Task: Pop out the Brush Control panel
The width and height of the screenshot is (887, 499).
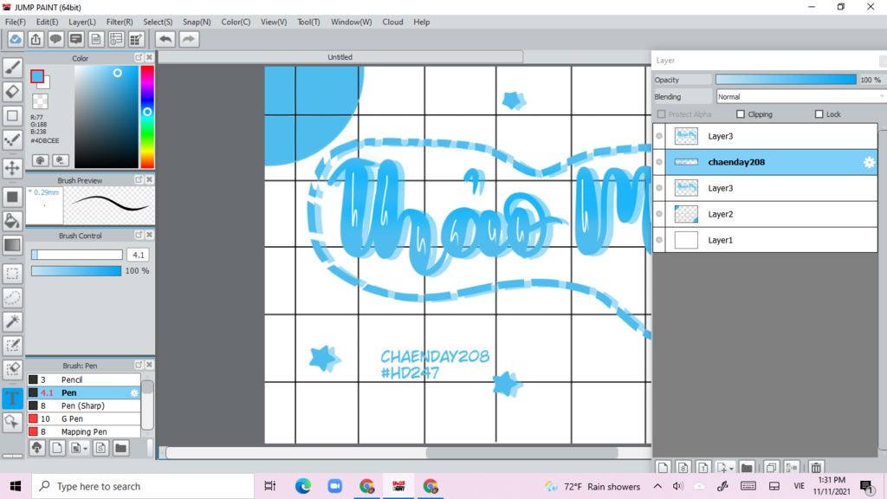Action: (x=139, y=235)
